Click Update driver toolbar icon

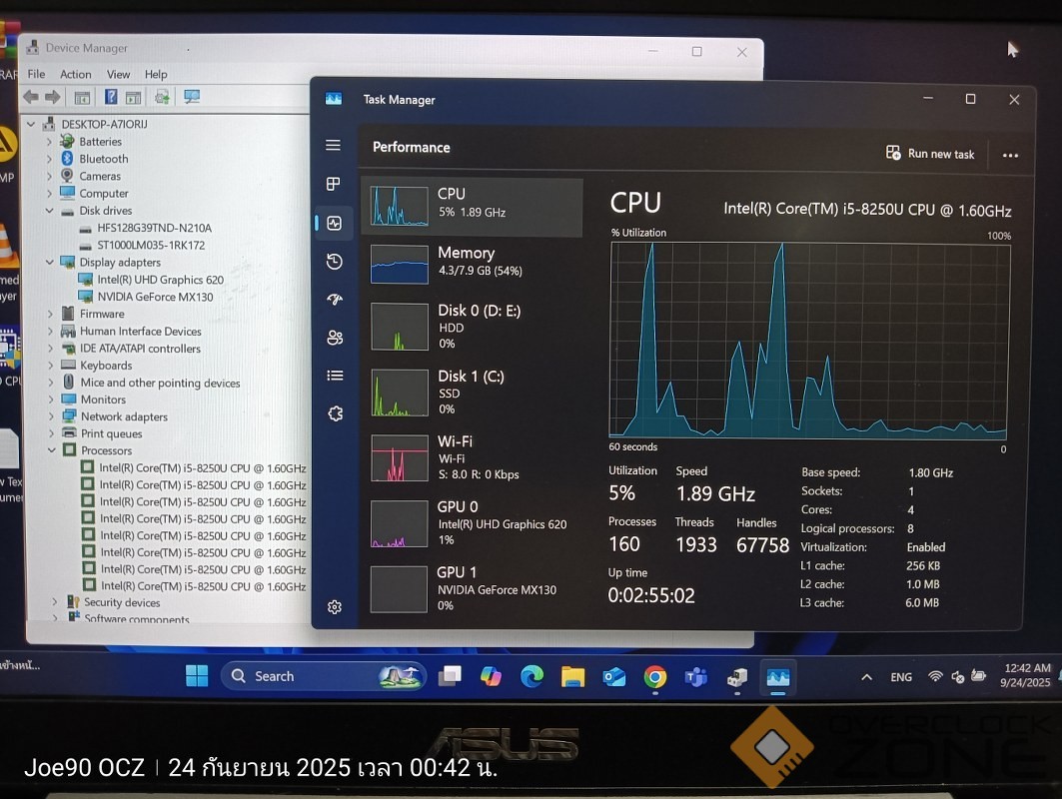(162, 97)
